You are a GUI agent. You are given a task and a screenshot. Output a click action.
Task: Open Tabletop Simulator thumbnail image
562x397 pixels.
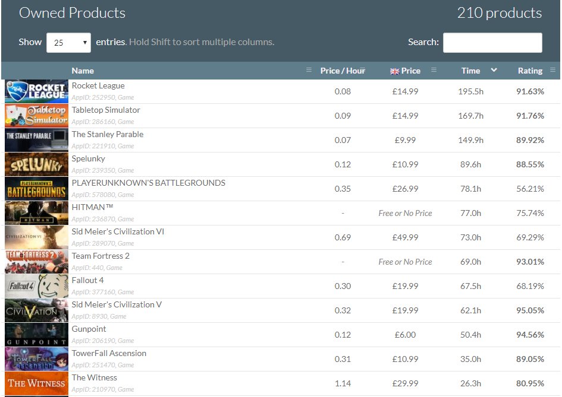coord(36,116)
